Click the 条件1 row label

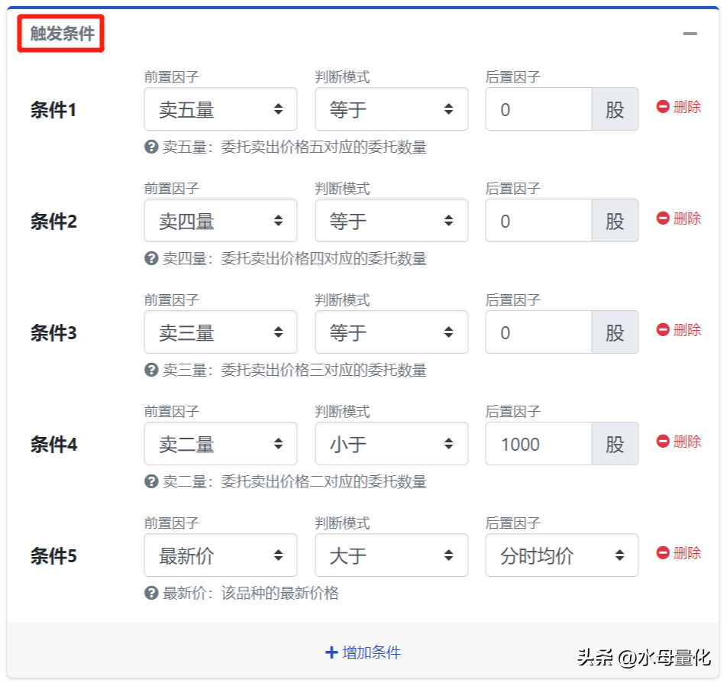pyautogui.click(x=53, y=110)
